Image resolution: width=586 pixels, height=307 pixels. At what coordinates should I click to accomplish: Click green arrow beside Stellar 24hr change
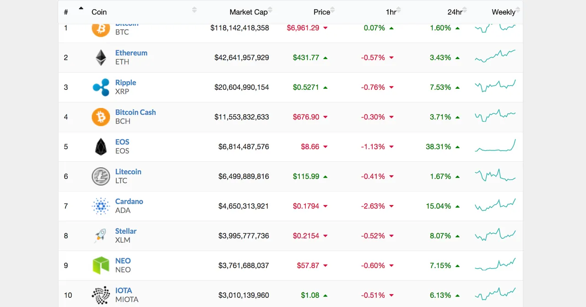pyautogui.click(x=457, y=236)
